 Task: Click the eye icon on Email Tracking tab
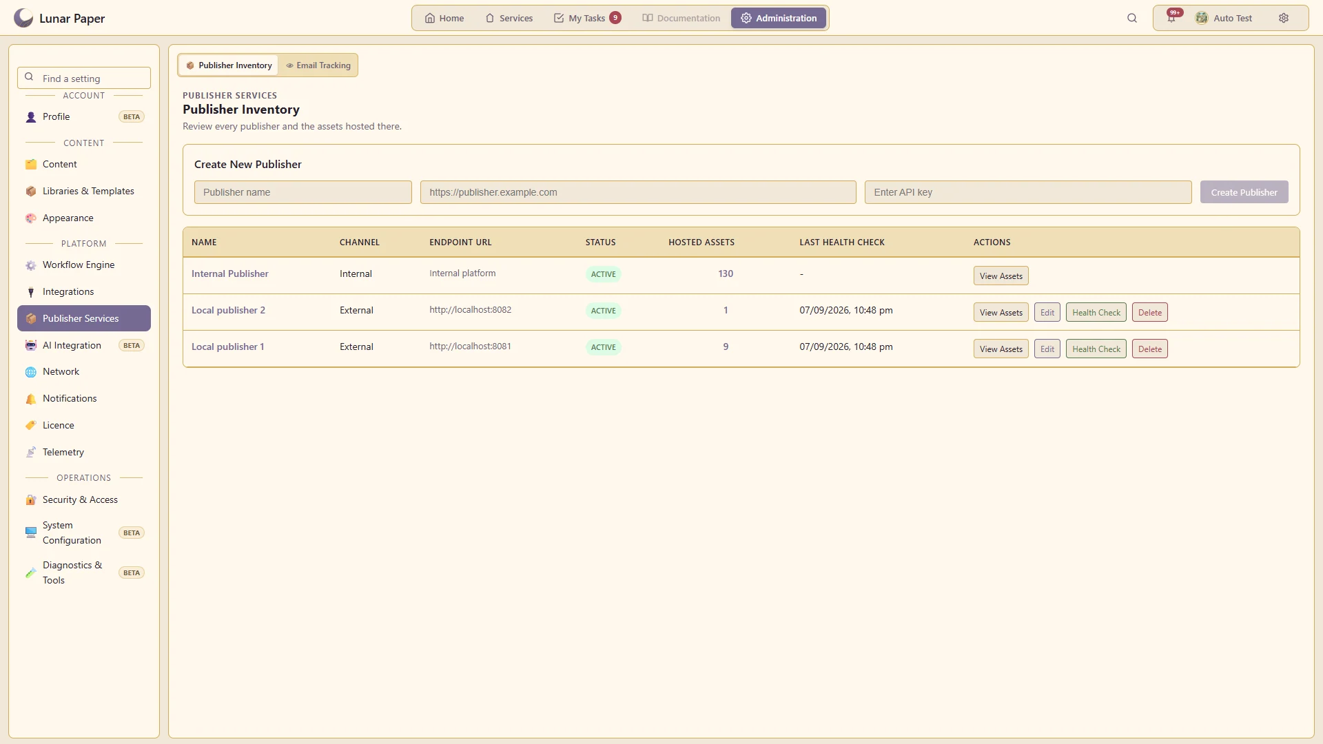coord(290,65)
